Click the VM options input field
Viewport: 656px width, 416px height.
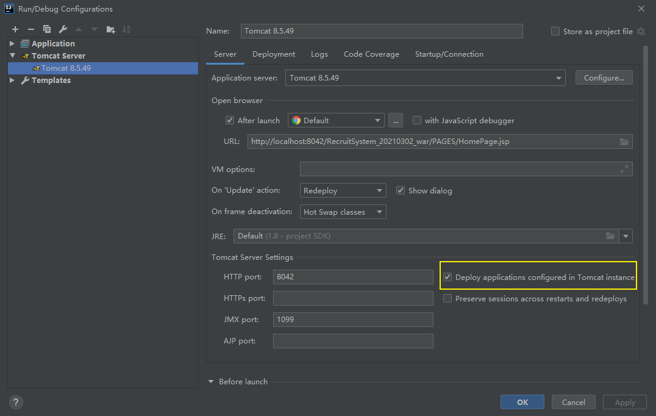466,169
